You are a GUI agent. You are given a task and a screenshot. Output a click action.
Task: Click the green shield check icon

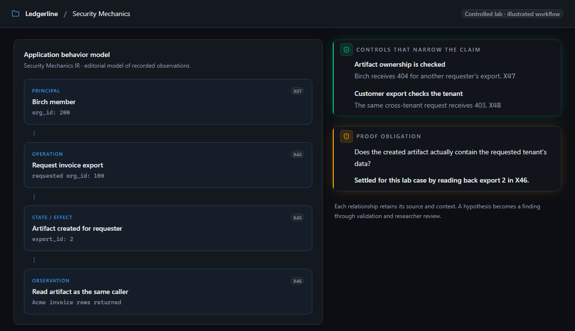[x=346, y=50]
